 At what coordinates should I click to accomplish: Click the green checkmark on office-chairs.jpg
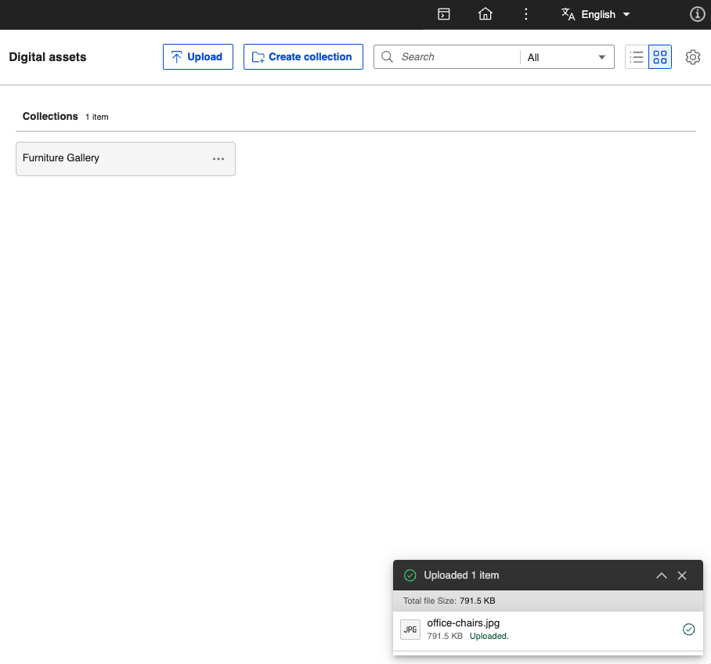688,629
